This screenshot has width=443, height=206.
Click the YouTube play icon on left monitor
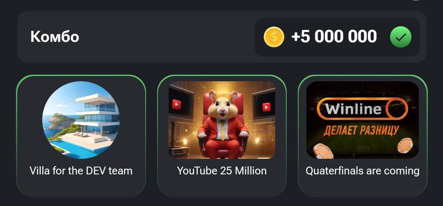tap(176, 105)
